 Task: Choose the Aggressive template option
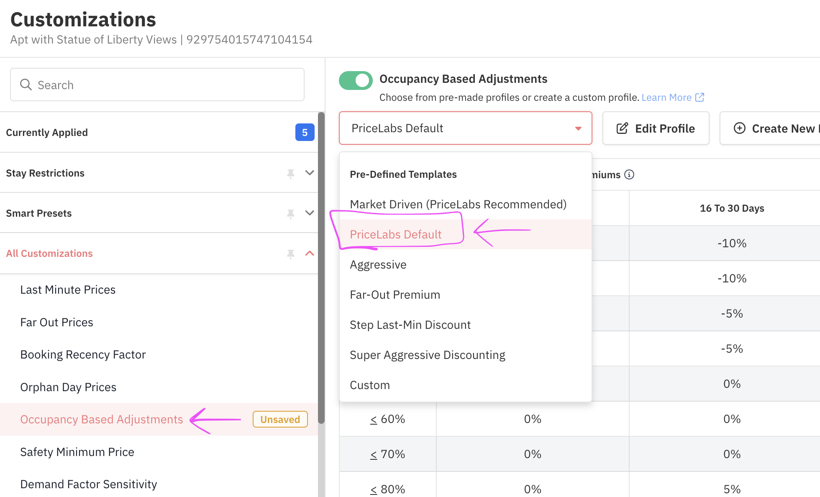[x=378, y=264]
